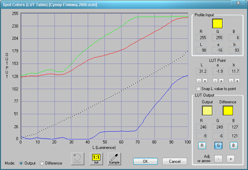The image size is (248, 170).
Task: Click the Difference color swatch
Action: 228,111
